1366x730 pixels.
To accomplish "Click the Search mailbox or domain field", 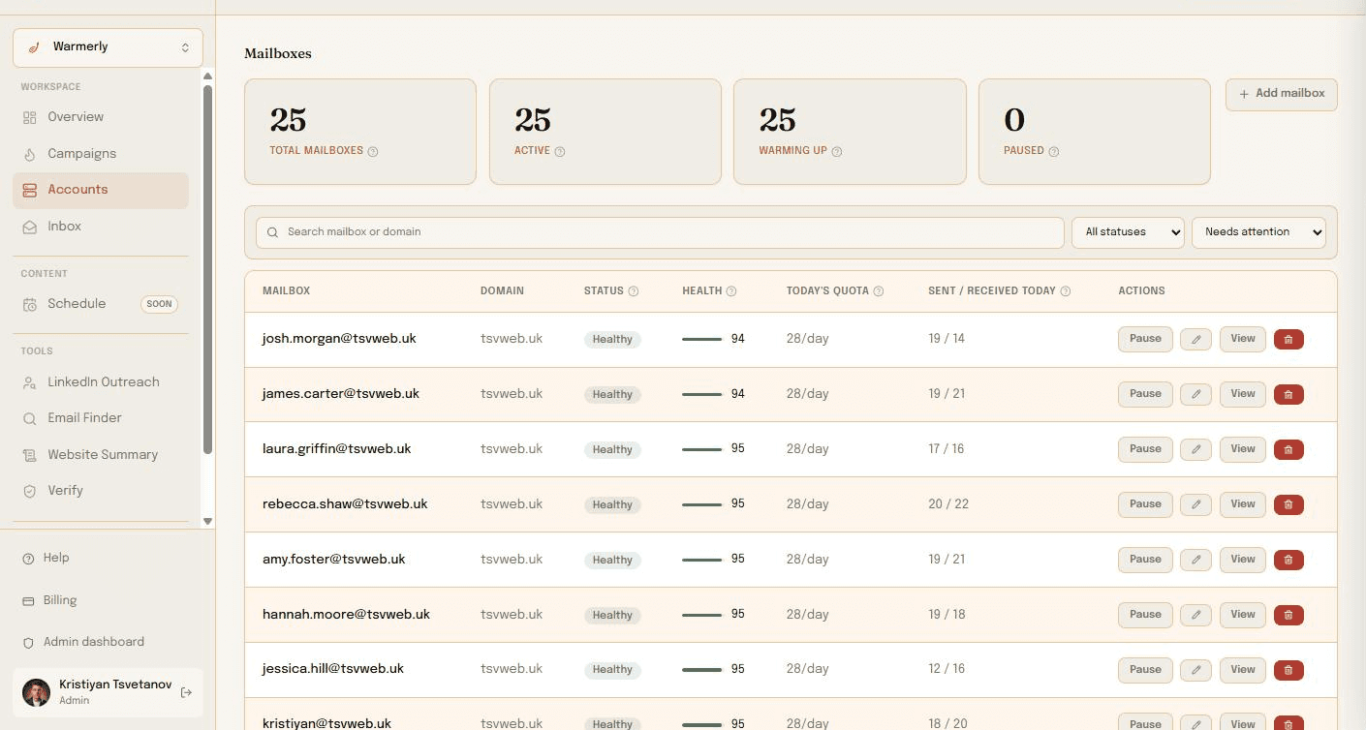I will click(660, 232).
